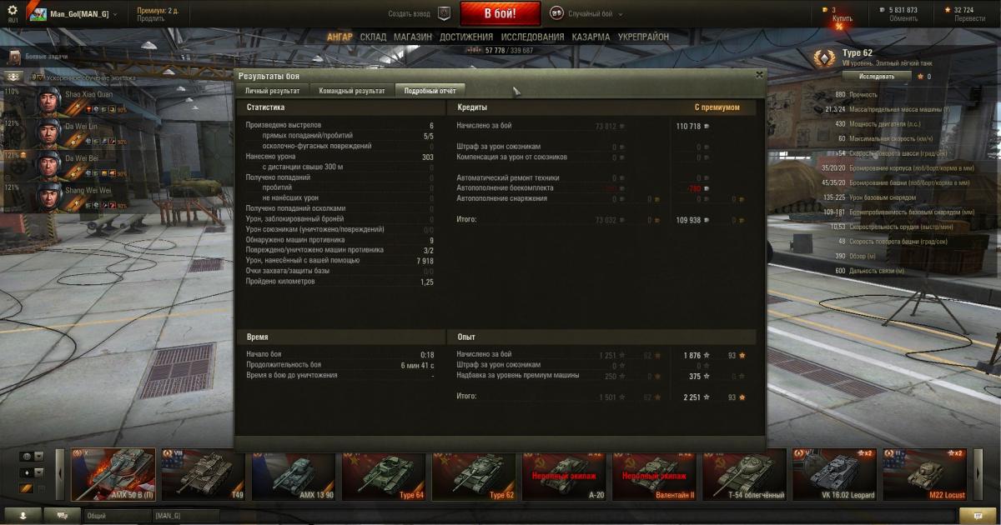Click carousel right scroll arrow
Screen dimensions: 1001x525
[977, 474]
